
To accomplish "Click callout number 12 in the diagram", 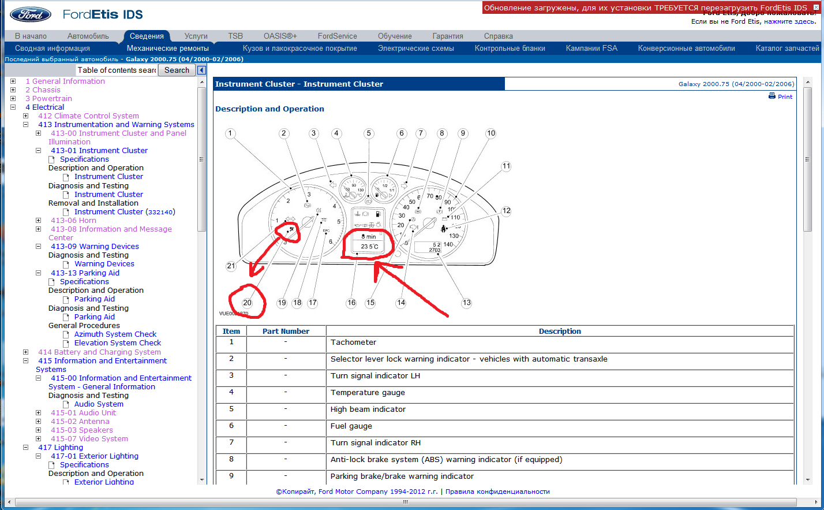I will pyautogui.click(x=506, y=211).
